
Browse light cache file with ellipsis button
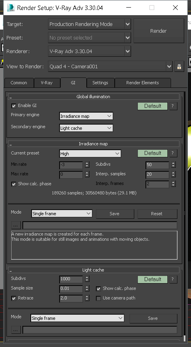16,330
